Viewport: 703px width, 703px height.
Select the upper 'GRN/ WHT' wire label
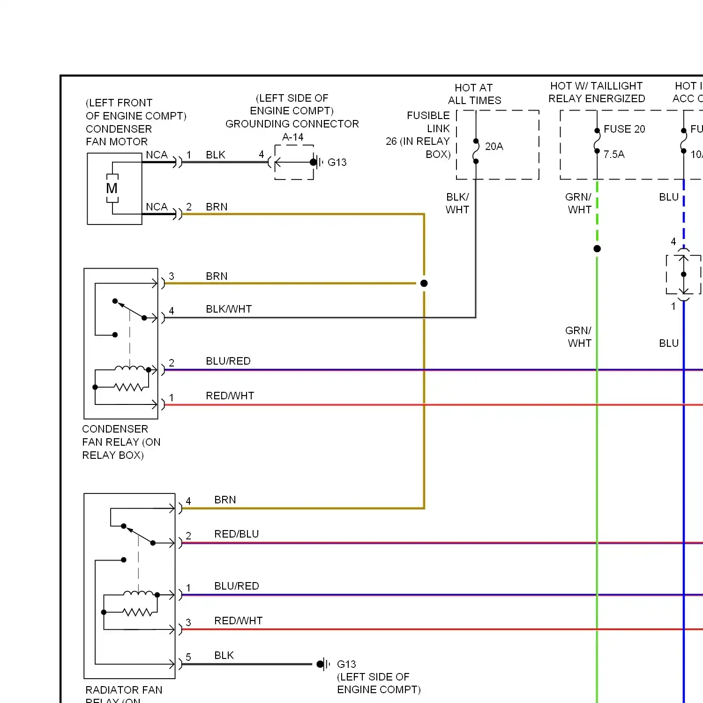point(579,203)
